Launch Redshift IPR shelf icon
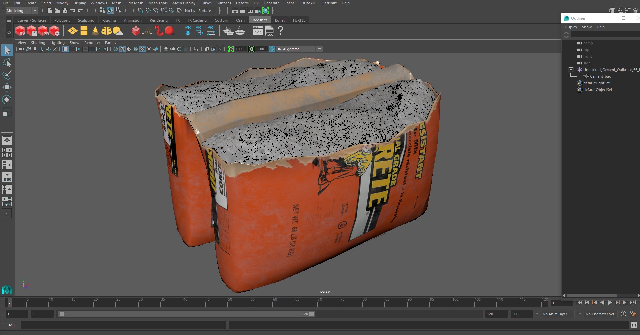The height and width of the screenshot is (335, 640). point(43,31)
